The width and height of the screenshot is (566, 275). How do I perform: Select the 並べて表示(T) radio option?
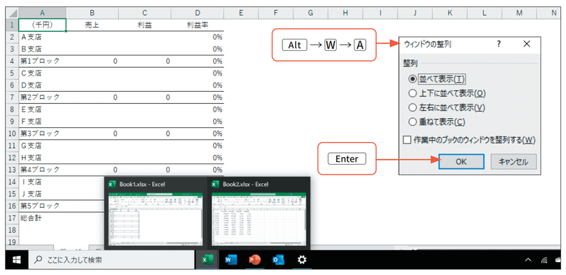point(437,78)
